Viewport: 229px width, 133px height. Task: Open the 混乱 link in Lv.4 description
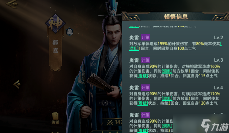tap(167, 99)
